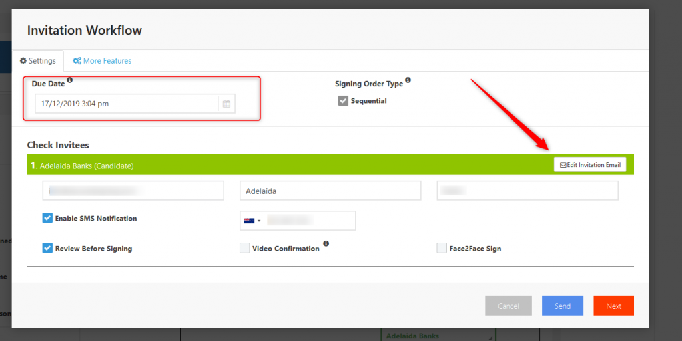Screen dimensions: 682x341
Task: Cancel the Invitation Workflow dialog
Action: click(508, 306)
